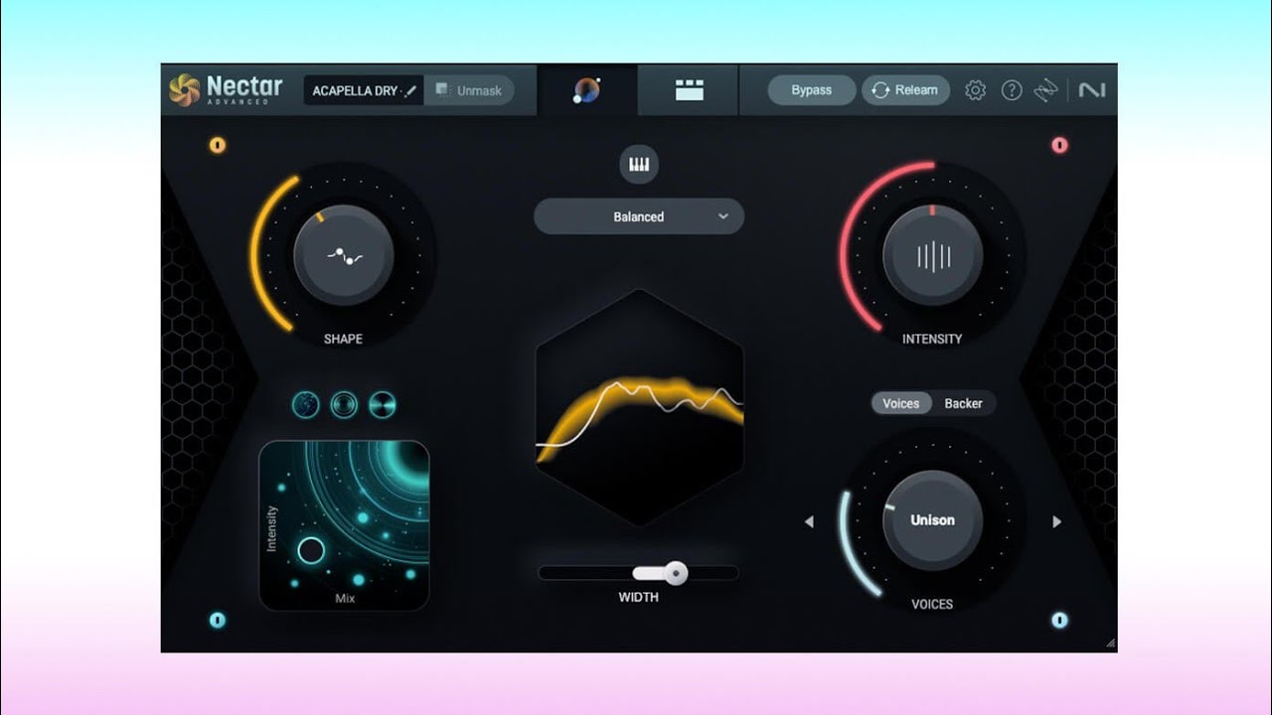Toggle the blue Voices section power button
The image size is (1272, 715).
point(1059,621)
